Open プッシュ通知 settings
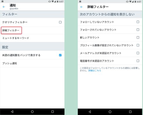The width and height of the screenshot is (143, 115). [x=32, y=63]
